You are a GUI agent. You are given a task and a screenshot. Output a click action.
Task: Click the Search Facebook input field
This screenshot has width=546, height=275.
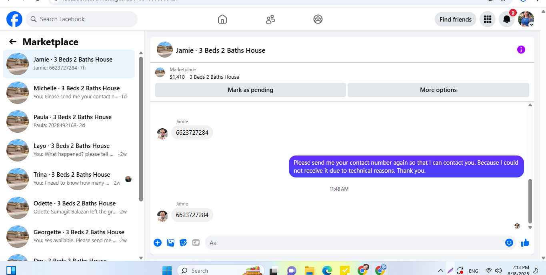tap(82, 19)
